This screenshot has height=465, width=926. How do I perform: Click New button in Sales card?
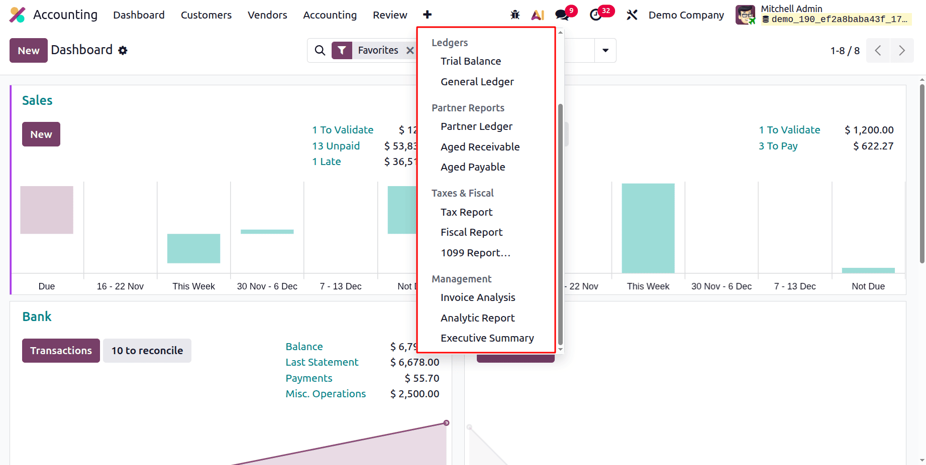pyautogui.click(x=41, y=134)
